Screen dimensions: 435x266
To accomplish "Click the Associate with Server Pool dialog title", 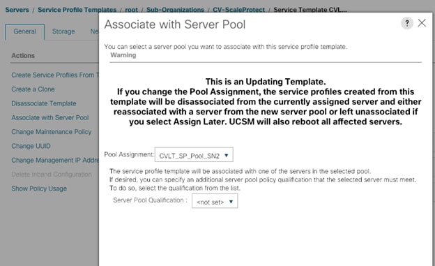I will (175, 24).
